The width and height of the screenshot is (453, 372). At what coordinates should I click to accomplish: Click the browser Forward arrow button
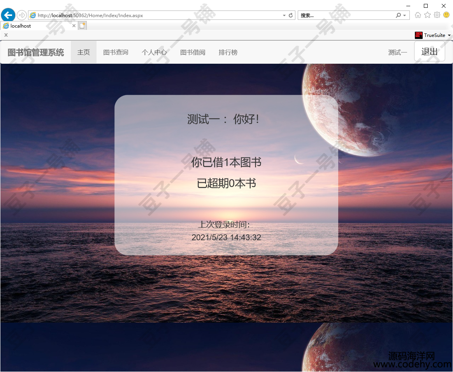22,15
